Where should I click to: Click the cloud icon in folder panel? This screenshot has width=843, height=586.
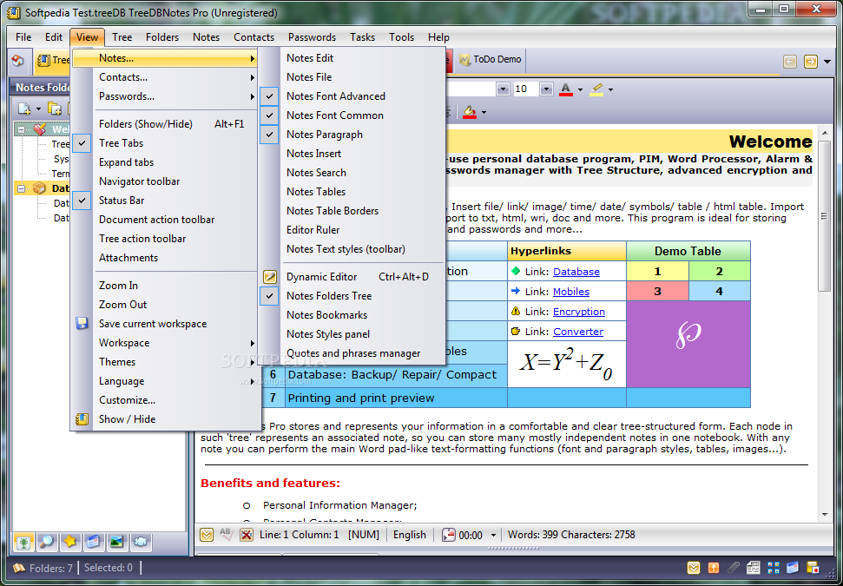click(x=141, y=542)
